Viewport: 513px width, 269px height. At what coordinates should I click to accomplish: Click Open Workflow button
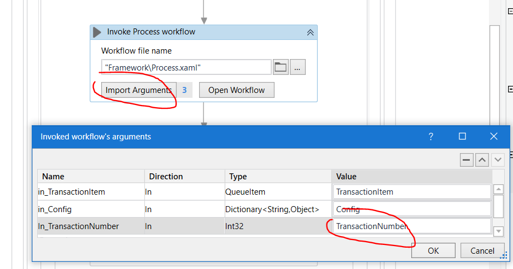(237, 90)
